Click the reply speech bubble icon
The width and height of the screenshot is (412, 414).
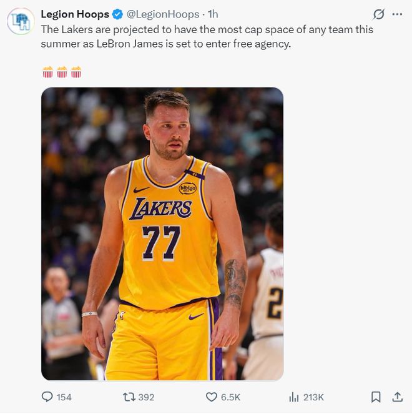47,397
